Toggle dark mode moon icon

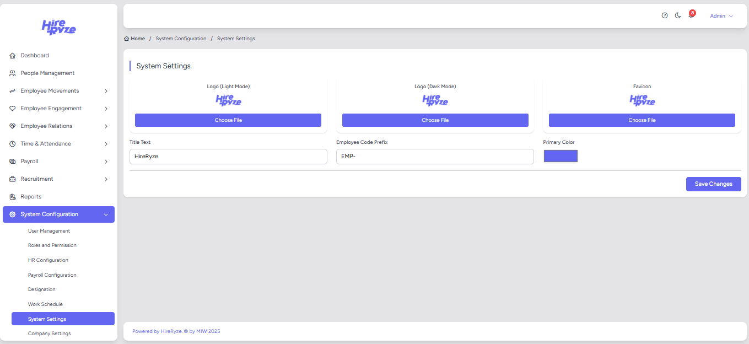678,15
